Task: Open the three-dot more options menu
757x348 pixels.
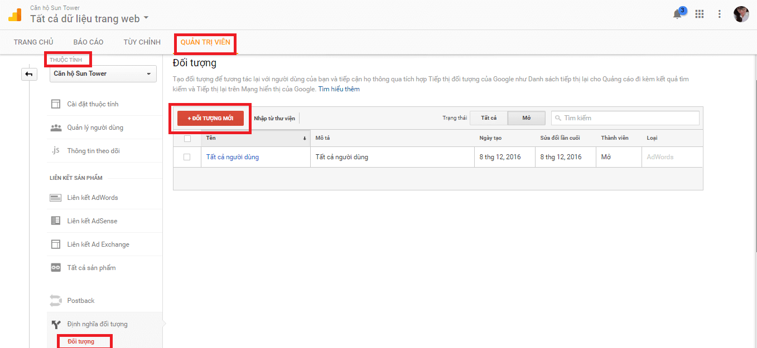Action: (720, 14)
